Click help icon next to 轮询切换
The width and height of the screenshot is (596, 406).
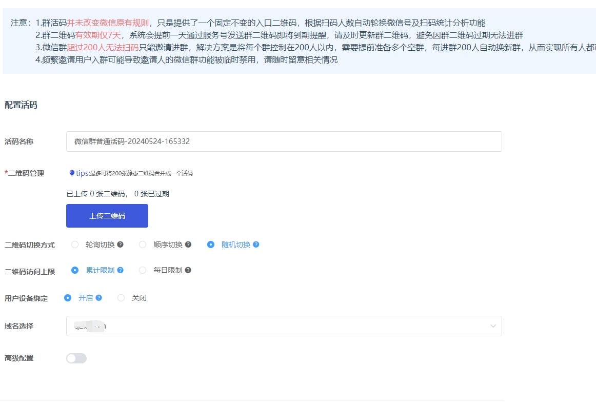click(x=120, y=245)
